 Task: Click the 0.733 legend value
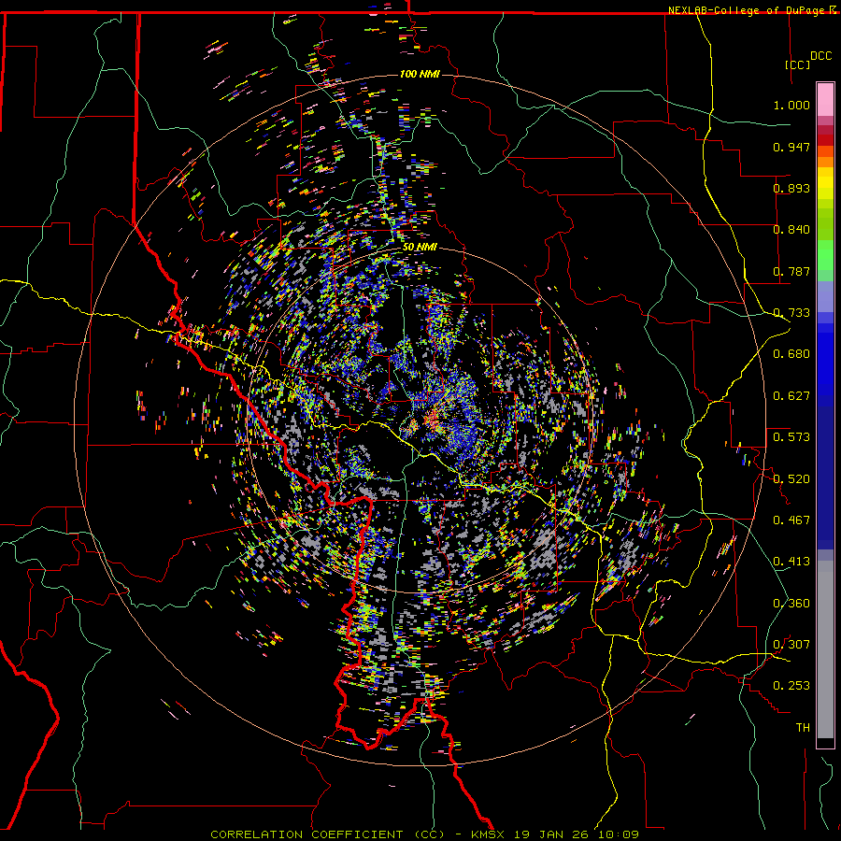[x=791, y=313]
